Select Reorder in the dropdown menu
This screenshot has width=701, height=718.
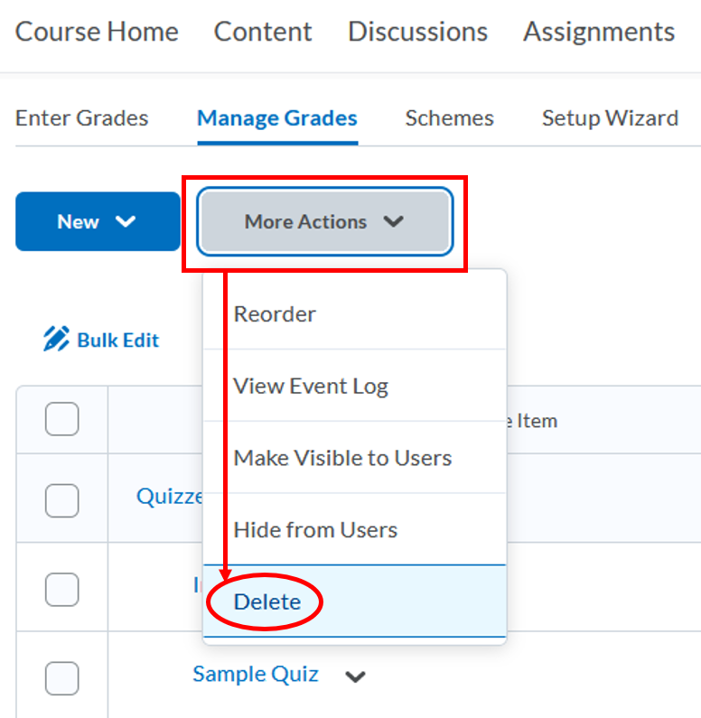[275, 314]
